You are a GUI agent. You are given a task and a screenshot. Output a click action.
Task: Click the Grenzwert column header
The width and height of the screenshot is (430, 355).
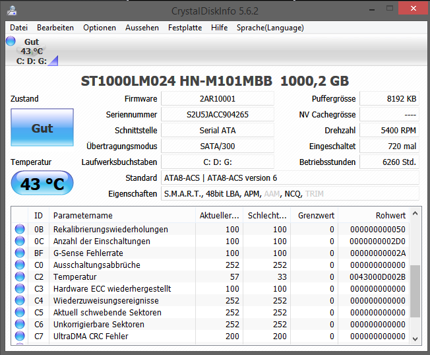click(315, 215)
